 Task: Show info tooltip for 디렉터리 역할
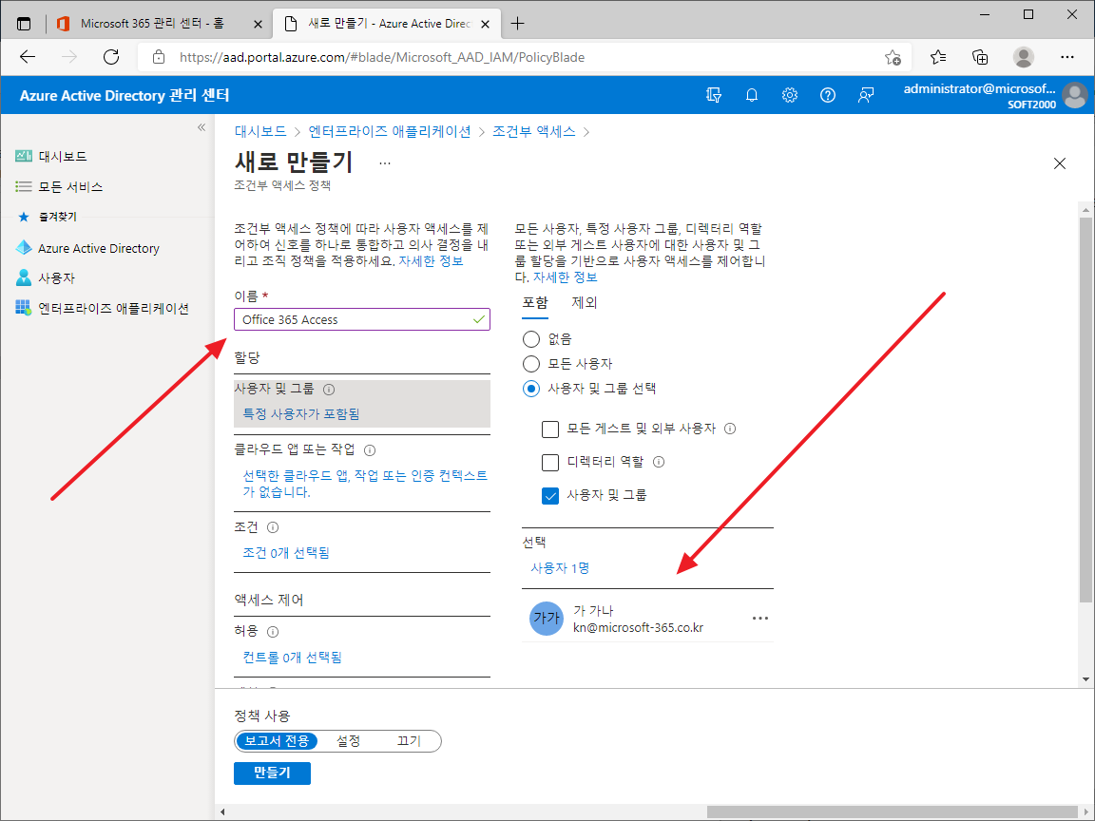(x=659, y=462)
